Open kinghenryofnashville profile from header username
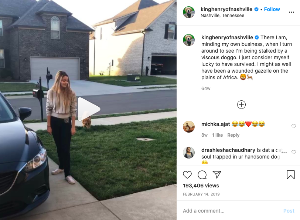Image resolution: width=300 pixels, height=220 pixels. [226, 9]
